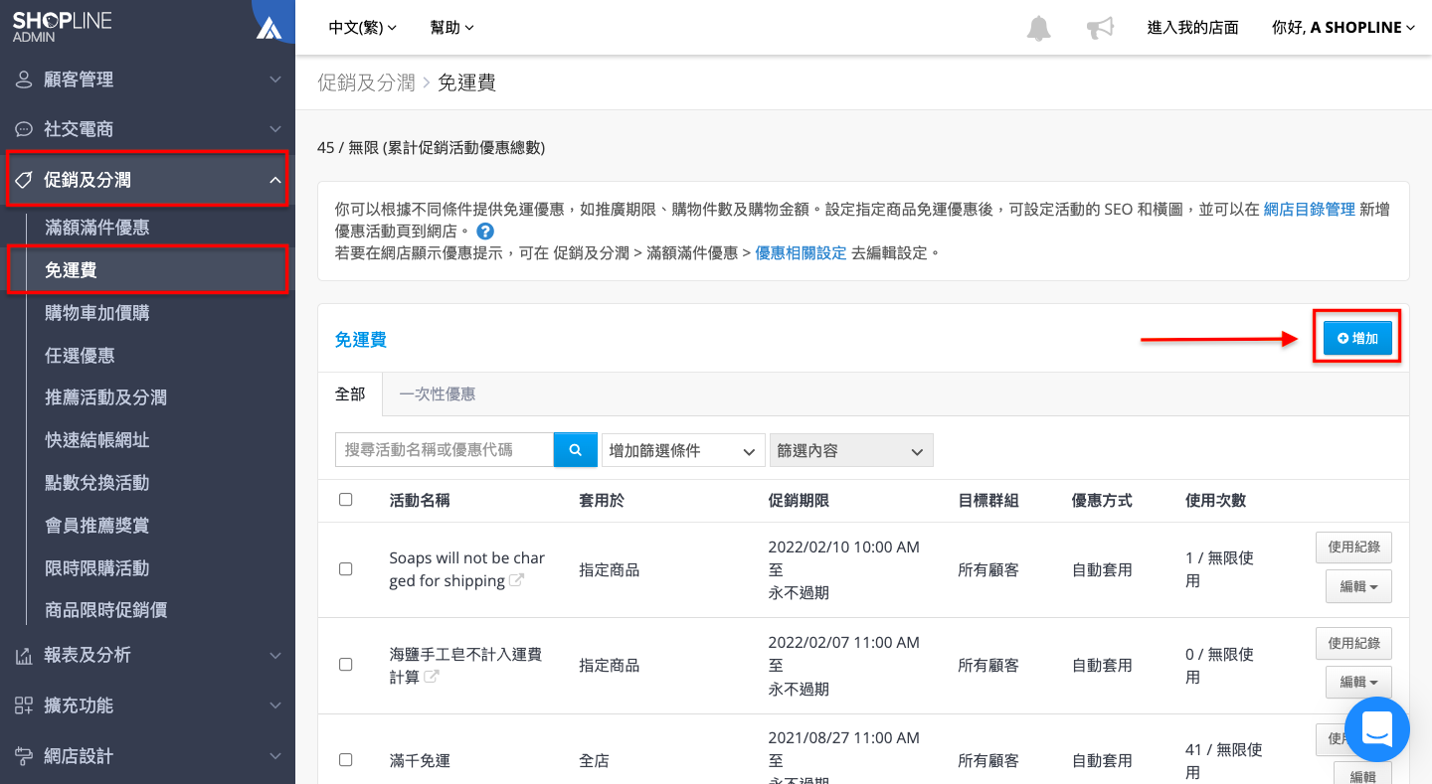The image size is (1432, 784).
Task: Switch to the 全部 tab
Action: 350,394
